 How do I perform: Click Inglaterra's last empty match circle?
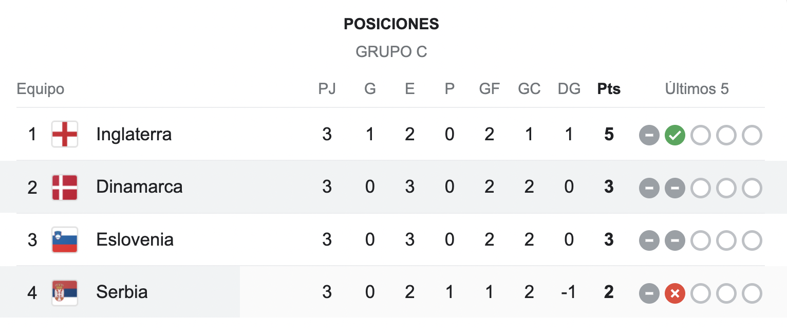click(752, 135)
